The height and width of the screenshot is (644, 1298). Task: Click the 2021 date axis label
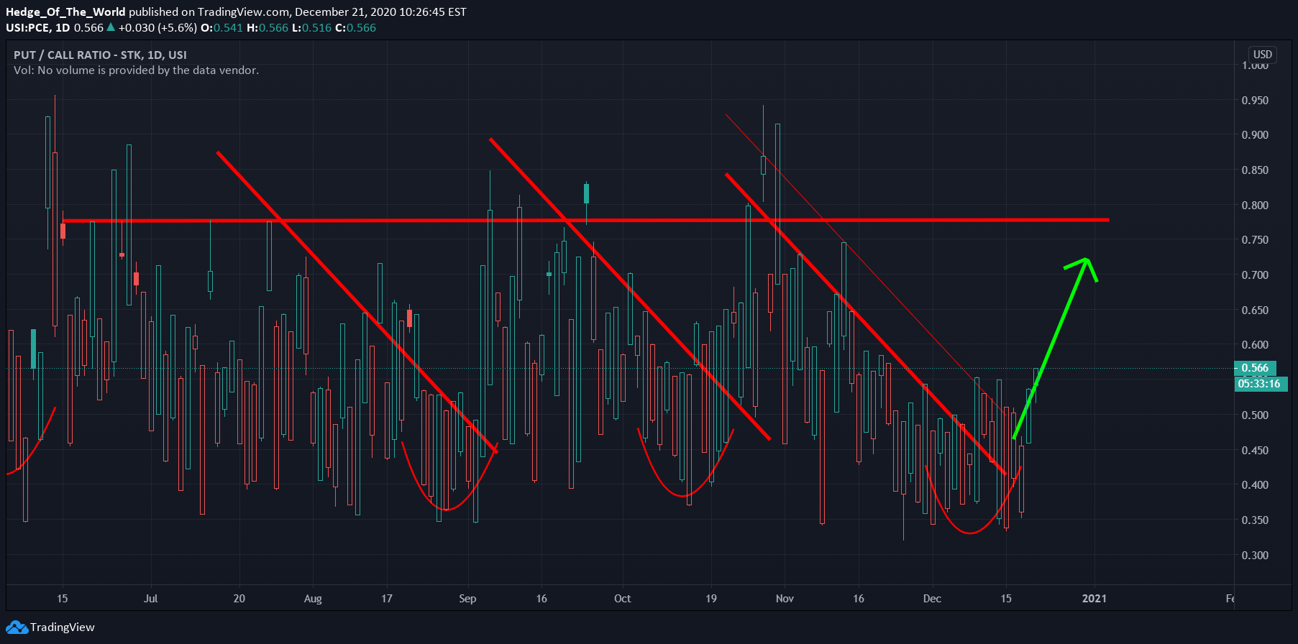pos(1094,599)
